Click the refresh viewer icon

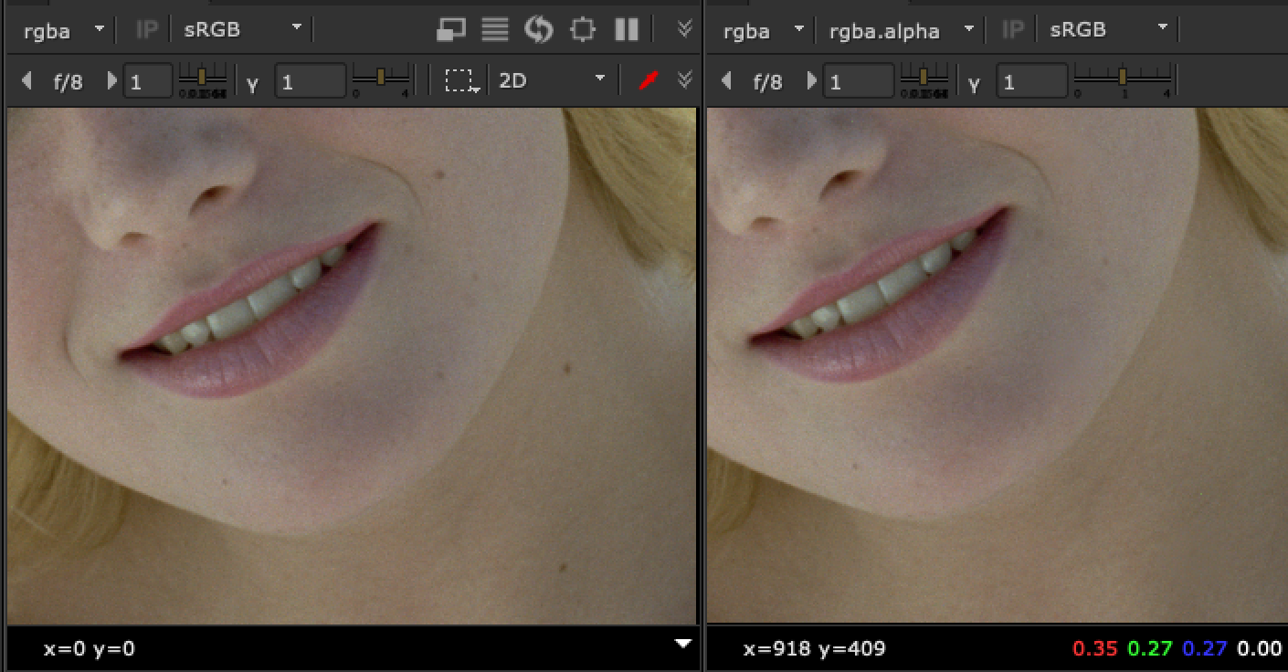(540, 29)
